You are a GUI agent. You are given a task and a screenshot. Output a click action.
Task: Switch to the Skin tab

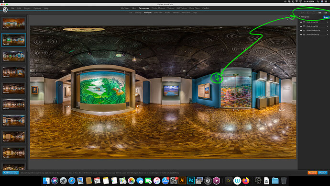point(134,8)
